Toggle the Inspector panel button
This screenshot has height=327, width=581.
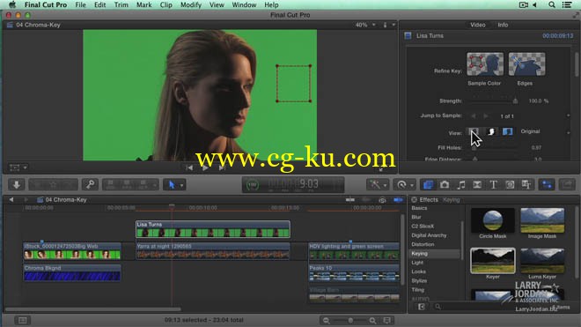point(547,184)
